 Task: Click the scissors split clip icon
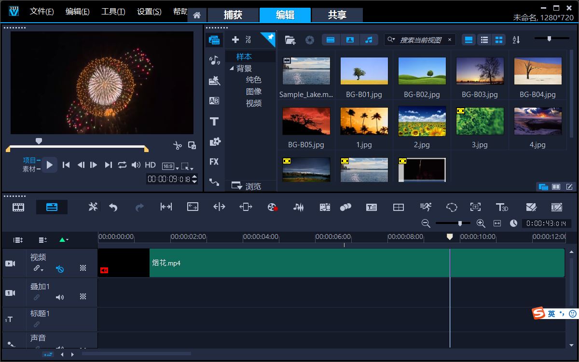(177, 145)
